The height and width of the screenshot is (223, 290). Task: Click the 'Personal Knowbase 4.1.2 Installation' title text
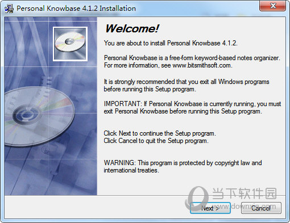(76, 9)
